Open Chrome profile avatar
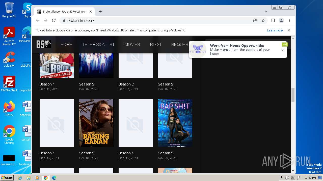Screen dimensions: 323x181 coord(281,20)
